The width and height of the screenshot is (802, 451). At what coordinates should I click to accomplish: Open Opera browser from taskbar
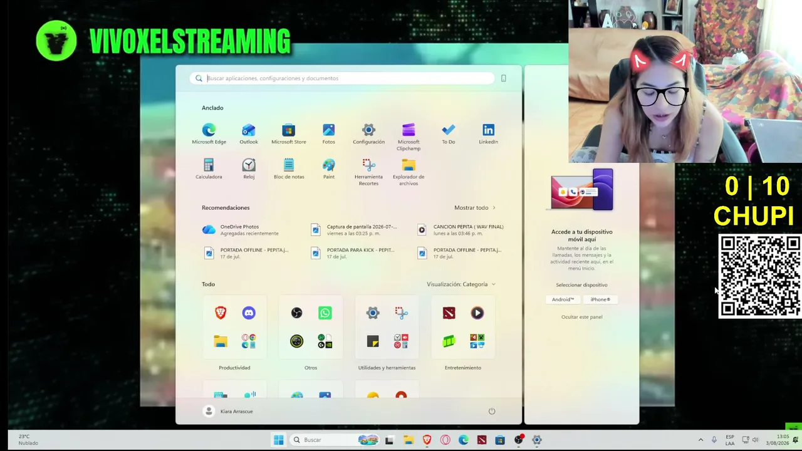tap(445, 440)
